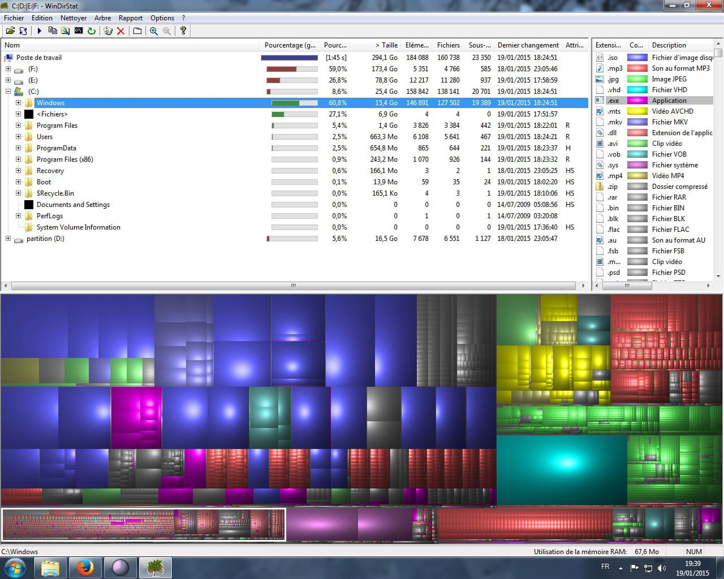Collapse the (C:) drive node
724x579 pixels.
(x=8, y=92)
